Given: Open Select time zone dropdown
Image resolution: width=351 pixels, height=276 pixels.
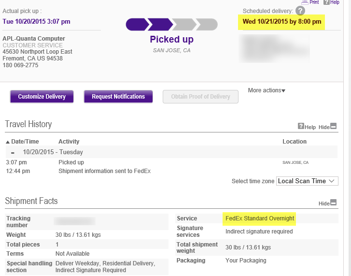Looking at the screenshot, I should tap(307, 181).
